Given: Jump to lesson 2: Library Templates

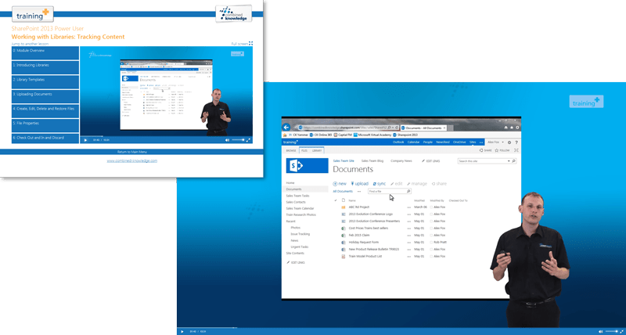Looking at the screenshot, I should pyautogui.click(x=45, y=82).
